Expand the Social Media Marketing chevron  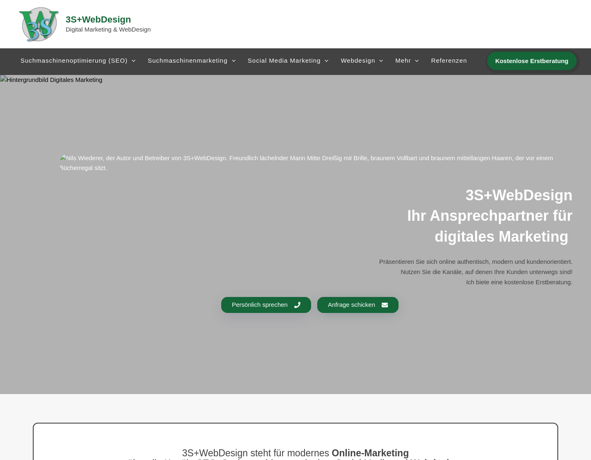coord(326,61)
